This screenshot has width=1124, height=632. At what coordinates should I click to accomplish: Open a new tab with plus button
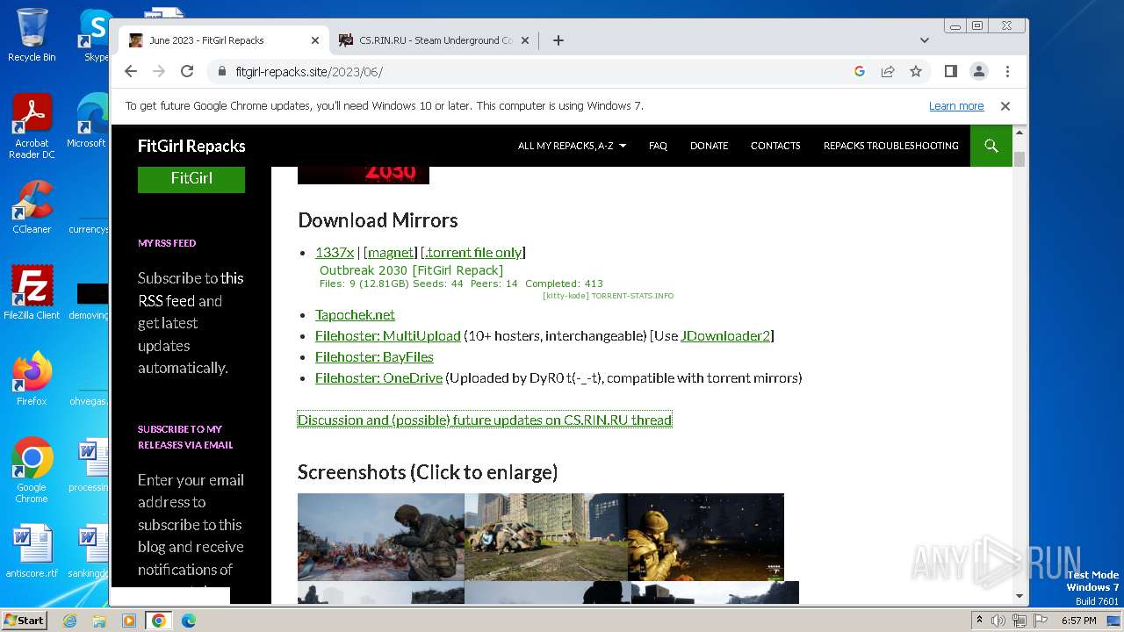tap(558, 40)
